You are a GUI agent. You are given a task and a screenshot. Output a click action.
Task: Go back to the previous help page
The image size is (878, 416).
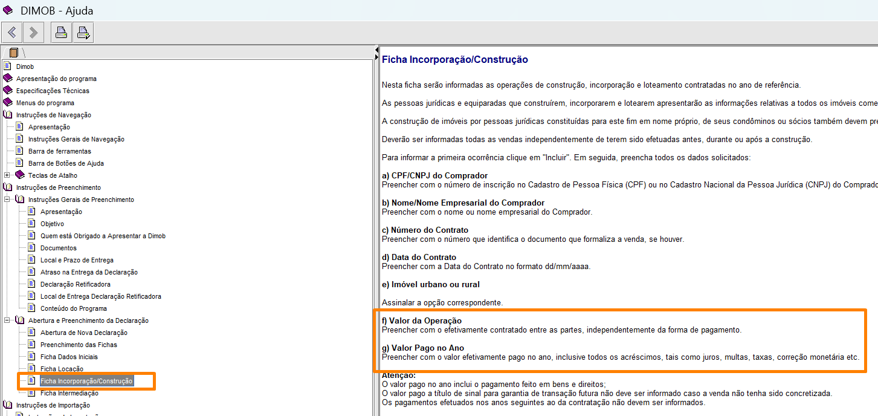(x=12, y=32)
